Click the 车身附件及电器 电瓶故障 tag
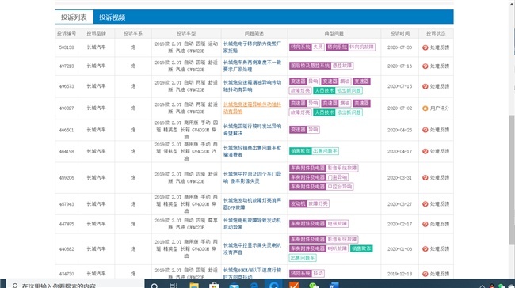Image resolution: width=515 pixels, height=288 pixels. (x=319, y=224)
